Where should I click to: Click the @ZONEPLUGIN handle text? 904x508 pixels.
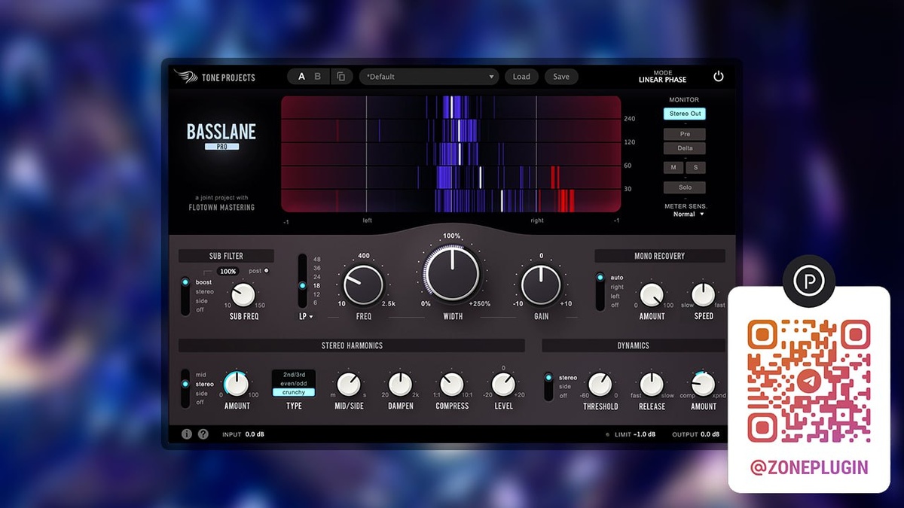(x=809, y=467)
